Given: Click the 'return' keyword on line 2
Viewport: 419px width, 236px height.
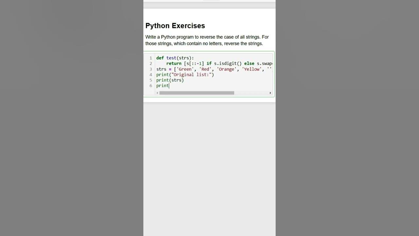Looking at the screenshot, I should click(173, 64).
